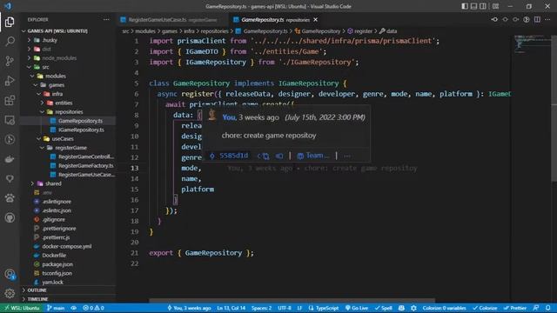Open the GitHub view in activity bar

(10, 217)
